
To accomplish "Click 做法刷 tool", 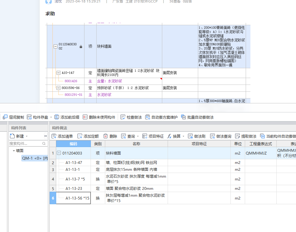I will (x=197, y=136).
